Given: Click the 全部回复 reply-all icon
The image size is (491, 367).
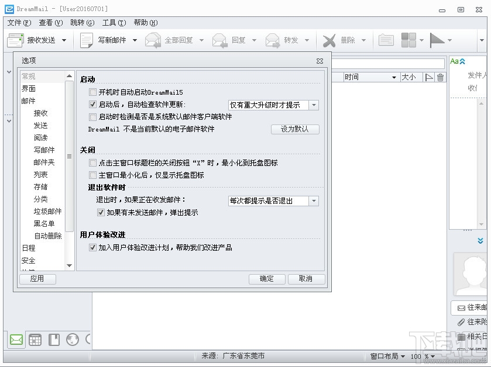Looking at the screenshot, I should [154, 40].
